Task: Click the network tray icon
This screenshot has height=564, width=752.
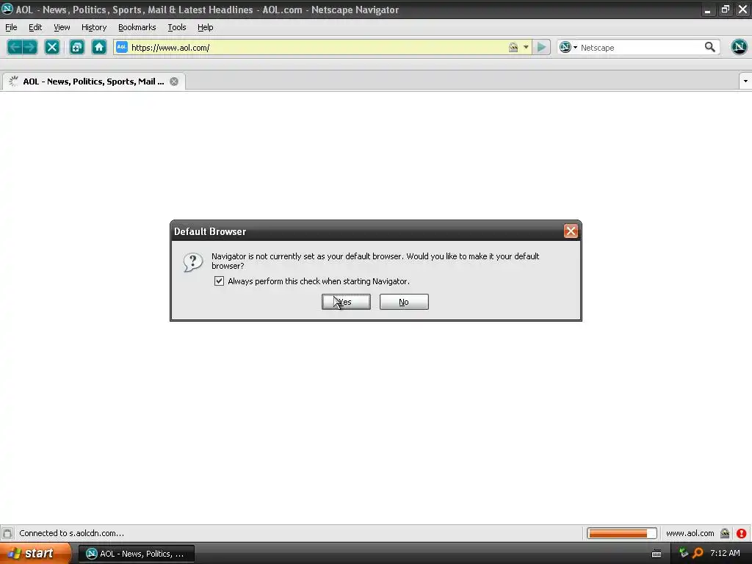Action: [684, 554]
